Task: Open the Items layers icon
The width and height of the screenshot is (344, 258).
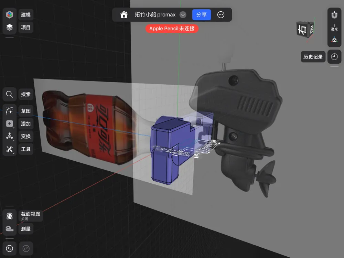Action: point(10,28)
